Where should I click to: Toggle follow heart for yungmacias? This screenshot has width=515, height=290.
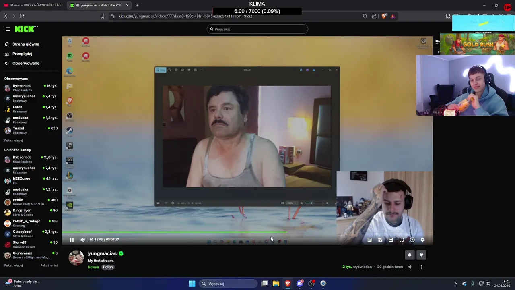pyautogui.click(x=421, y=255)
